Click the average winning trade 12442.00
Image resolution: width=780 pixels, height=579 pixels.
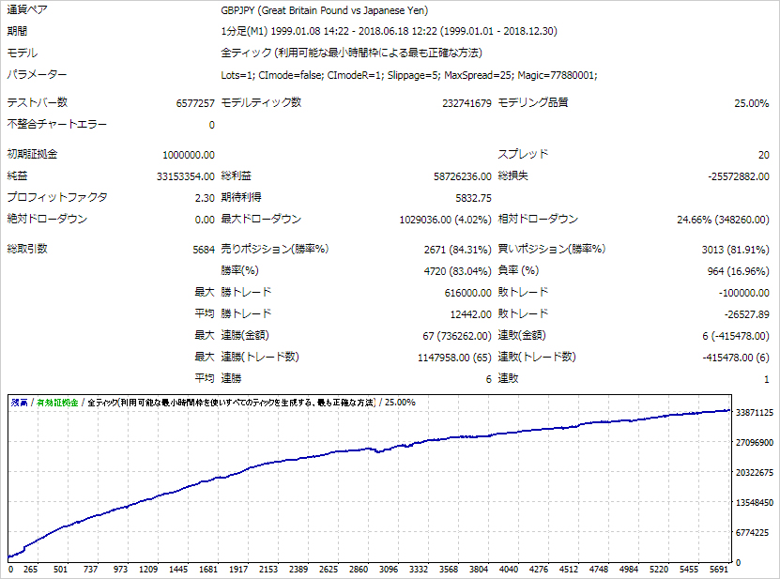coord(470,314)
